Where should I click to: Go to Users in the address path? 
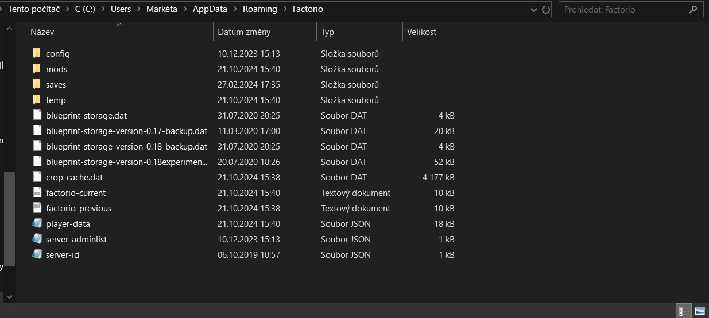pos(121,9)
